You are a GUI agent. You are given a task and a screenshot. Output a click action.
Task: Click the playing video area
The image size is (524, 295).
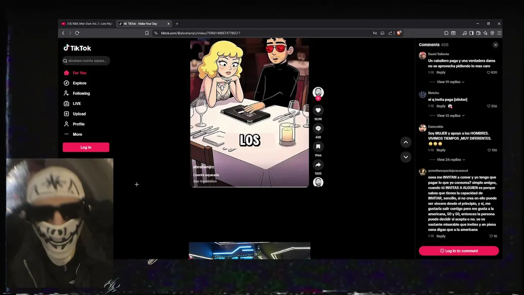point(250,112)
